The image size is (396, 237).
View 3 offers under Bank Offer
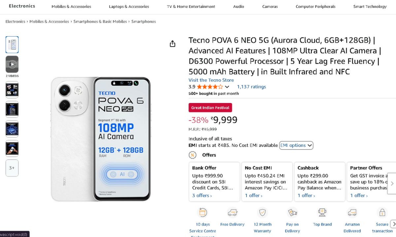point(202,196)
